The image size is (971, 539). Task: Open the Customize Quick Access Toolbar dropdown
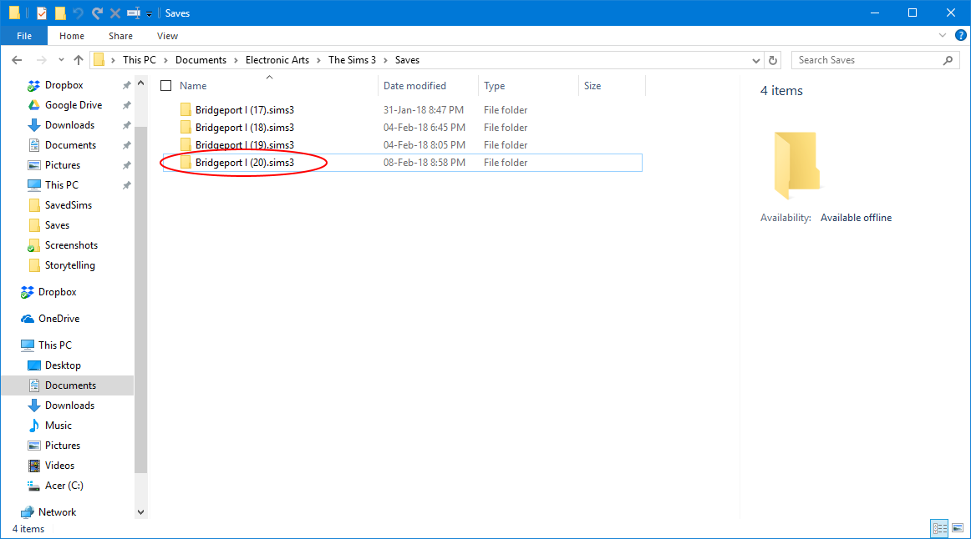(x=150, y=13)
